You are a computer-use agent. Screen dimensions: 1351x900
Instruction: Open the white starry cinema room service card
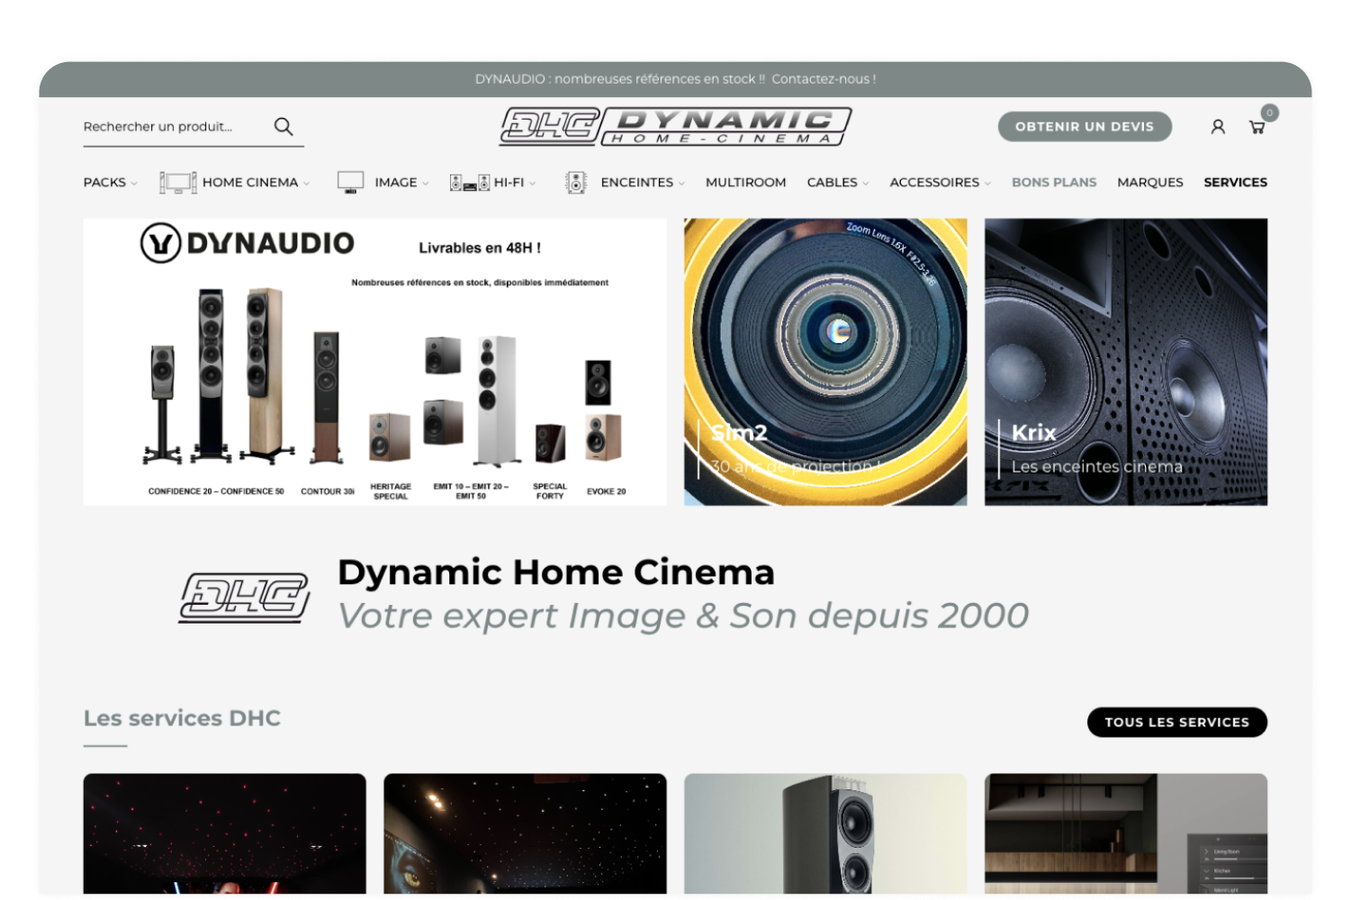click(525, 833)
